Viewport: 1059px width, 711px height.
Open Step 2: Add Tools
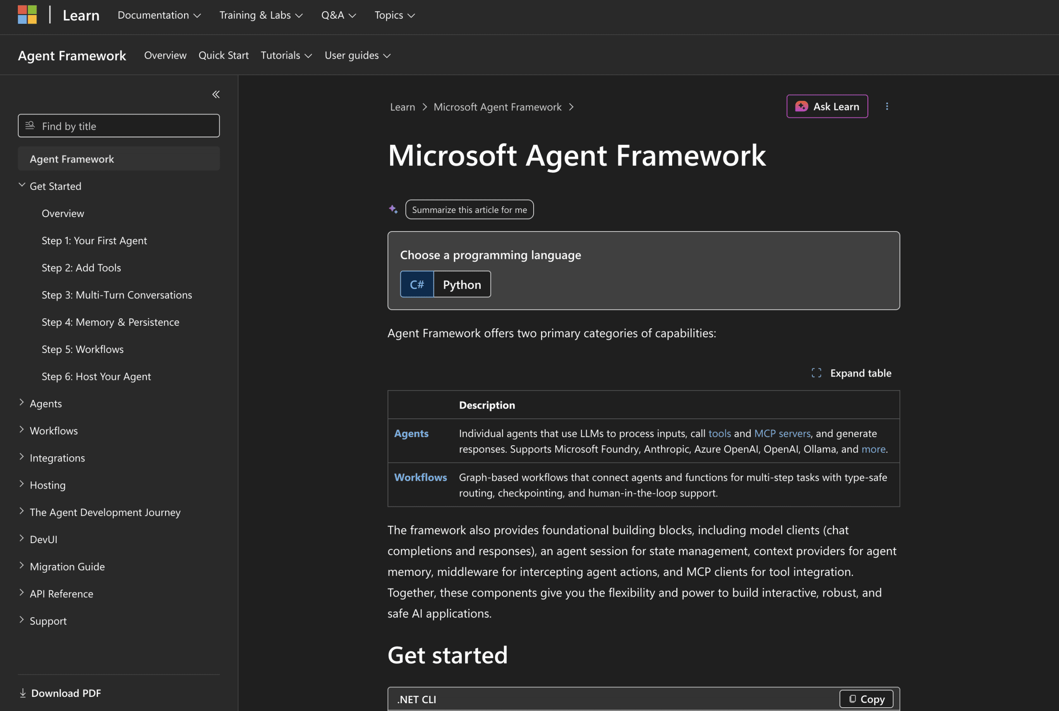(x=81, y=267)
